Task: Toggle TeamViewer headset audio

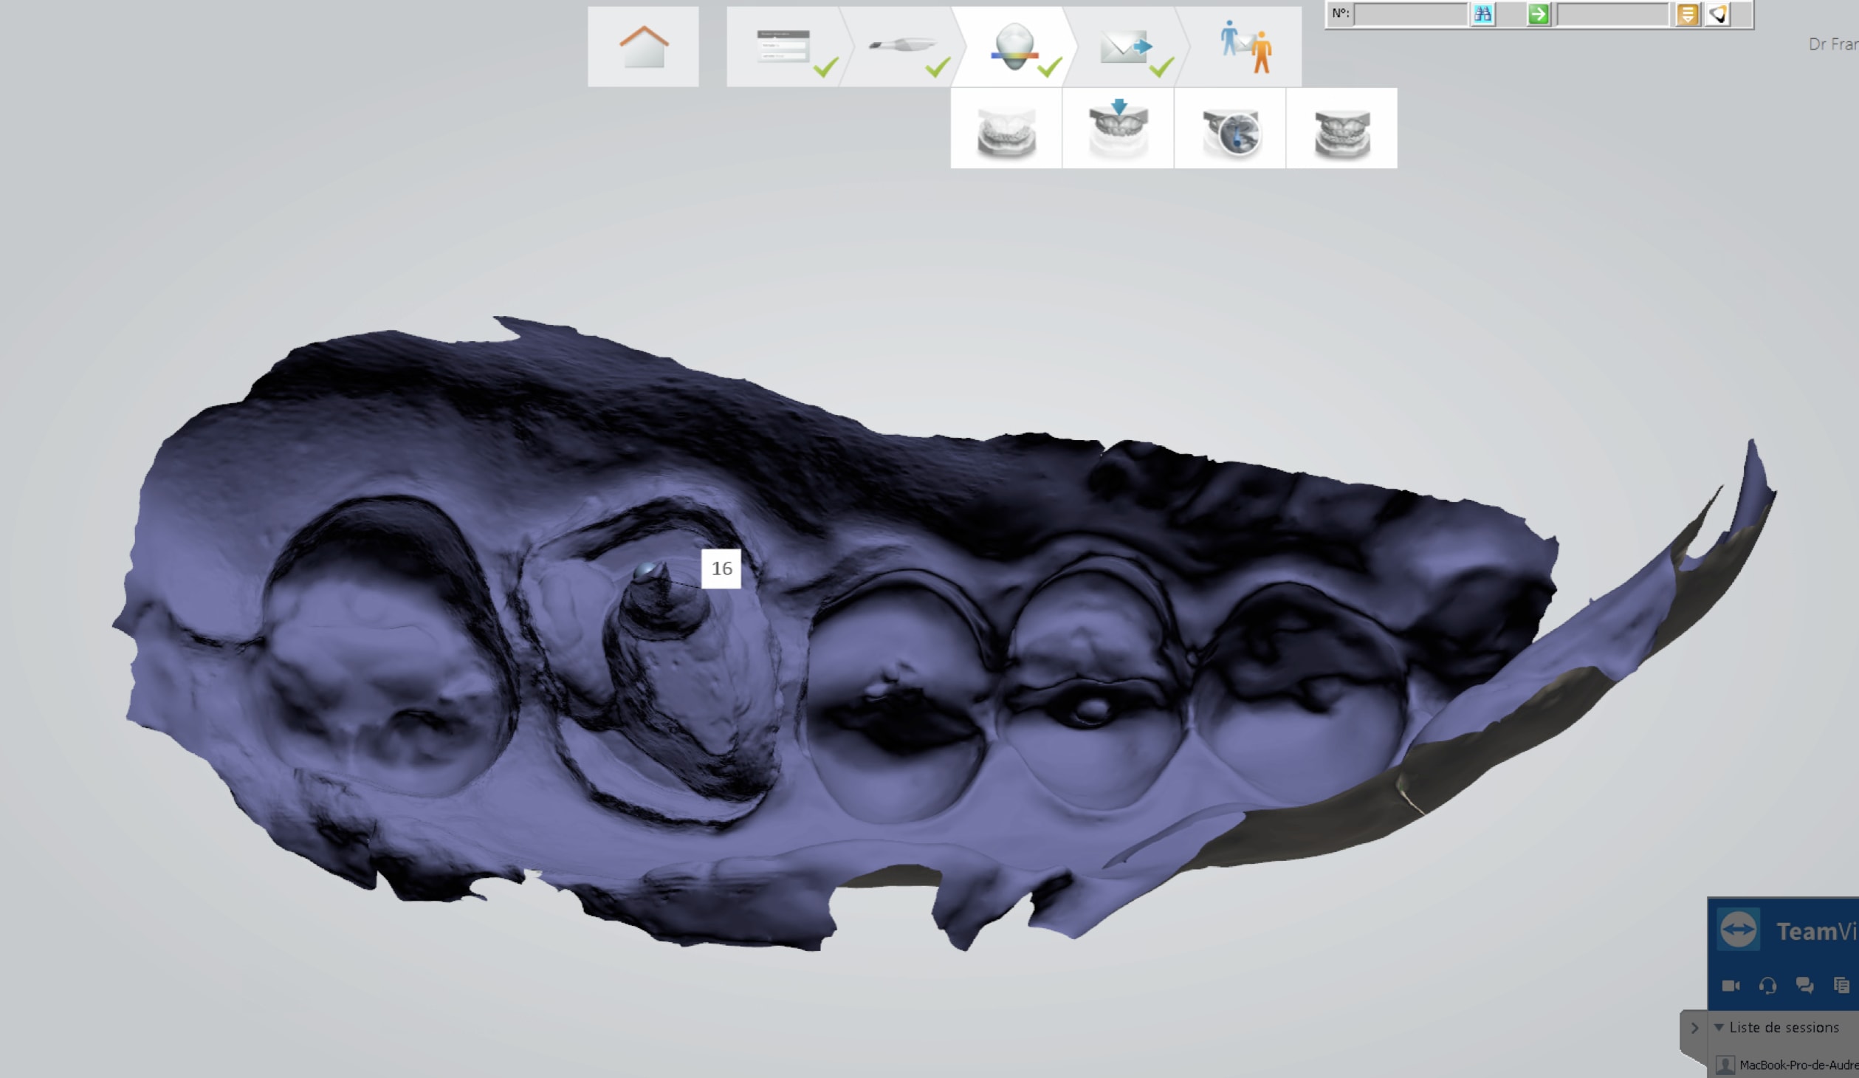Action: [1767, 986]
